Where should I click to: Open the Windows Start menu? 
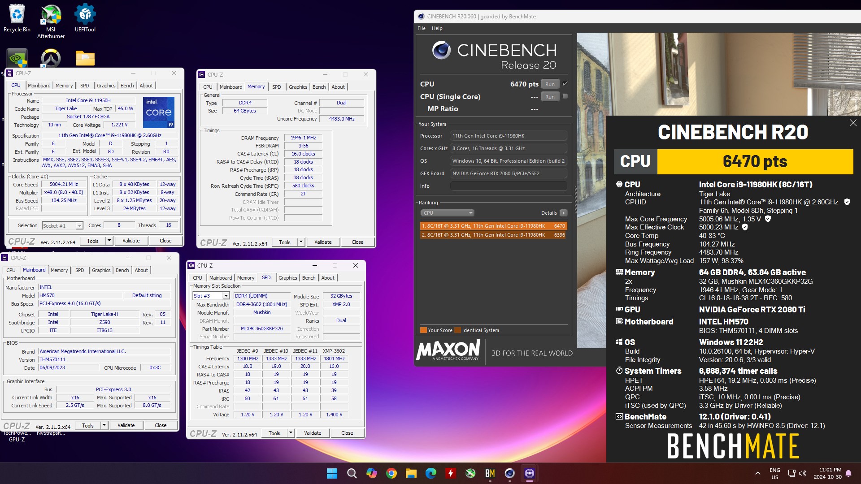pyautogui.click(x=332, y=473)
